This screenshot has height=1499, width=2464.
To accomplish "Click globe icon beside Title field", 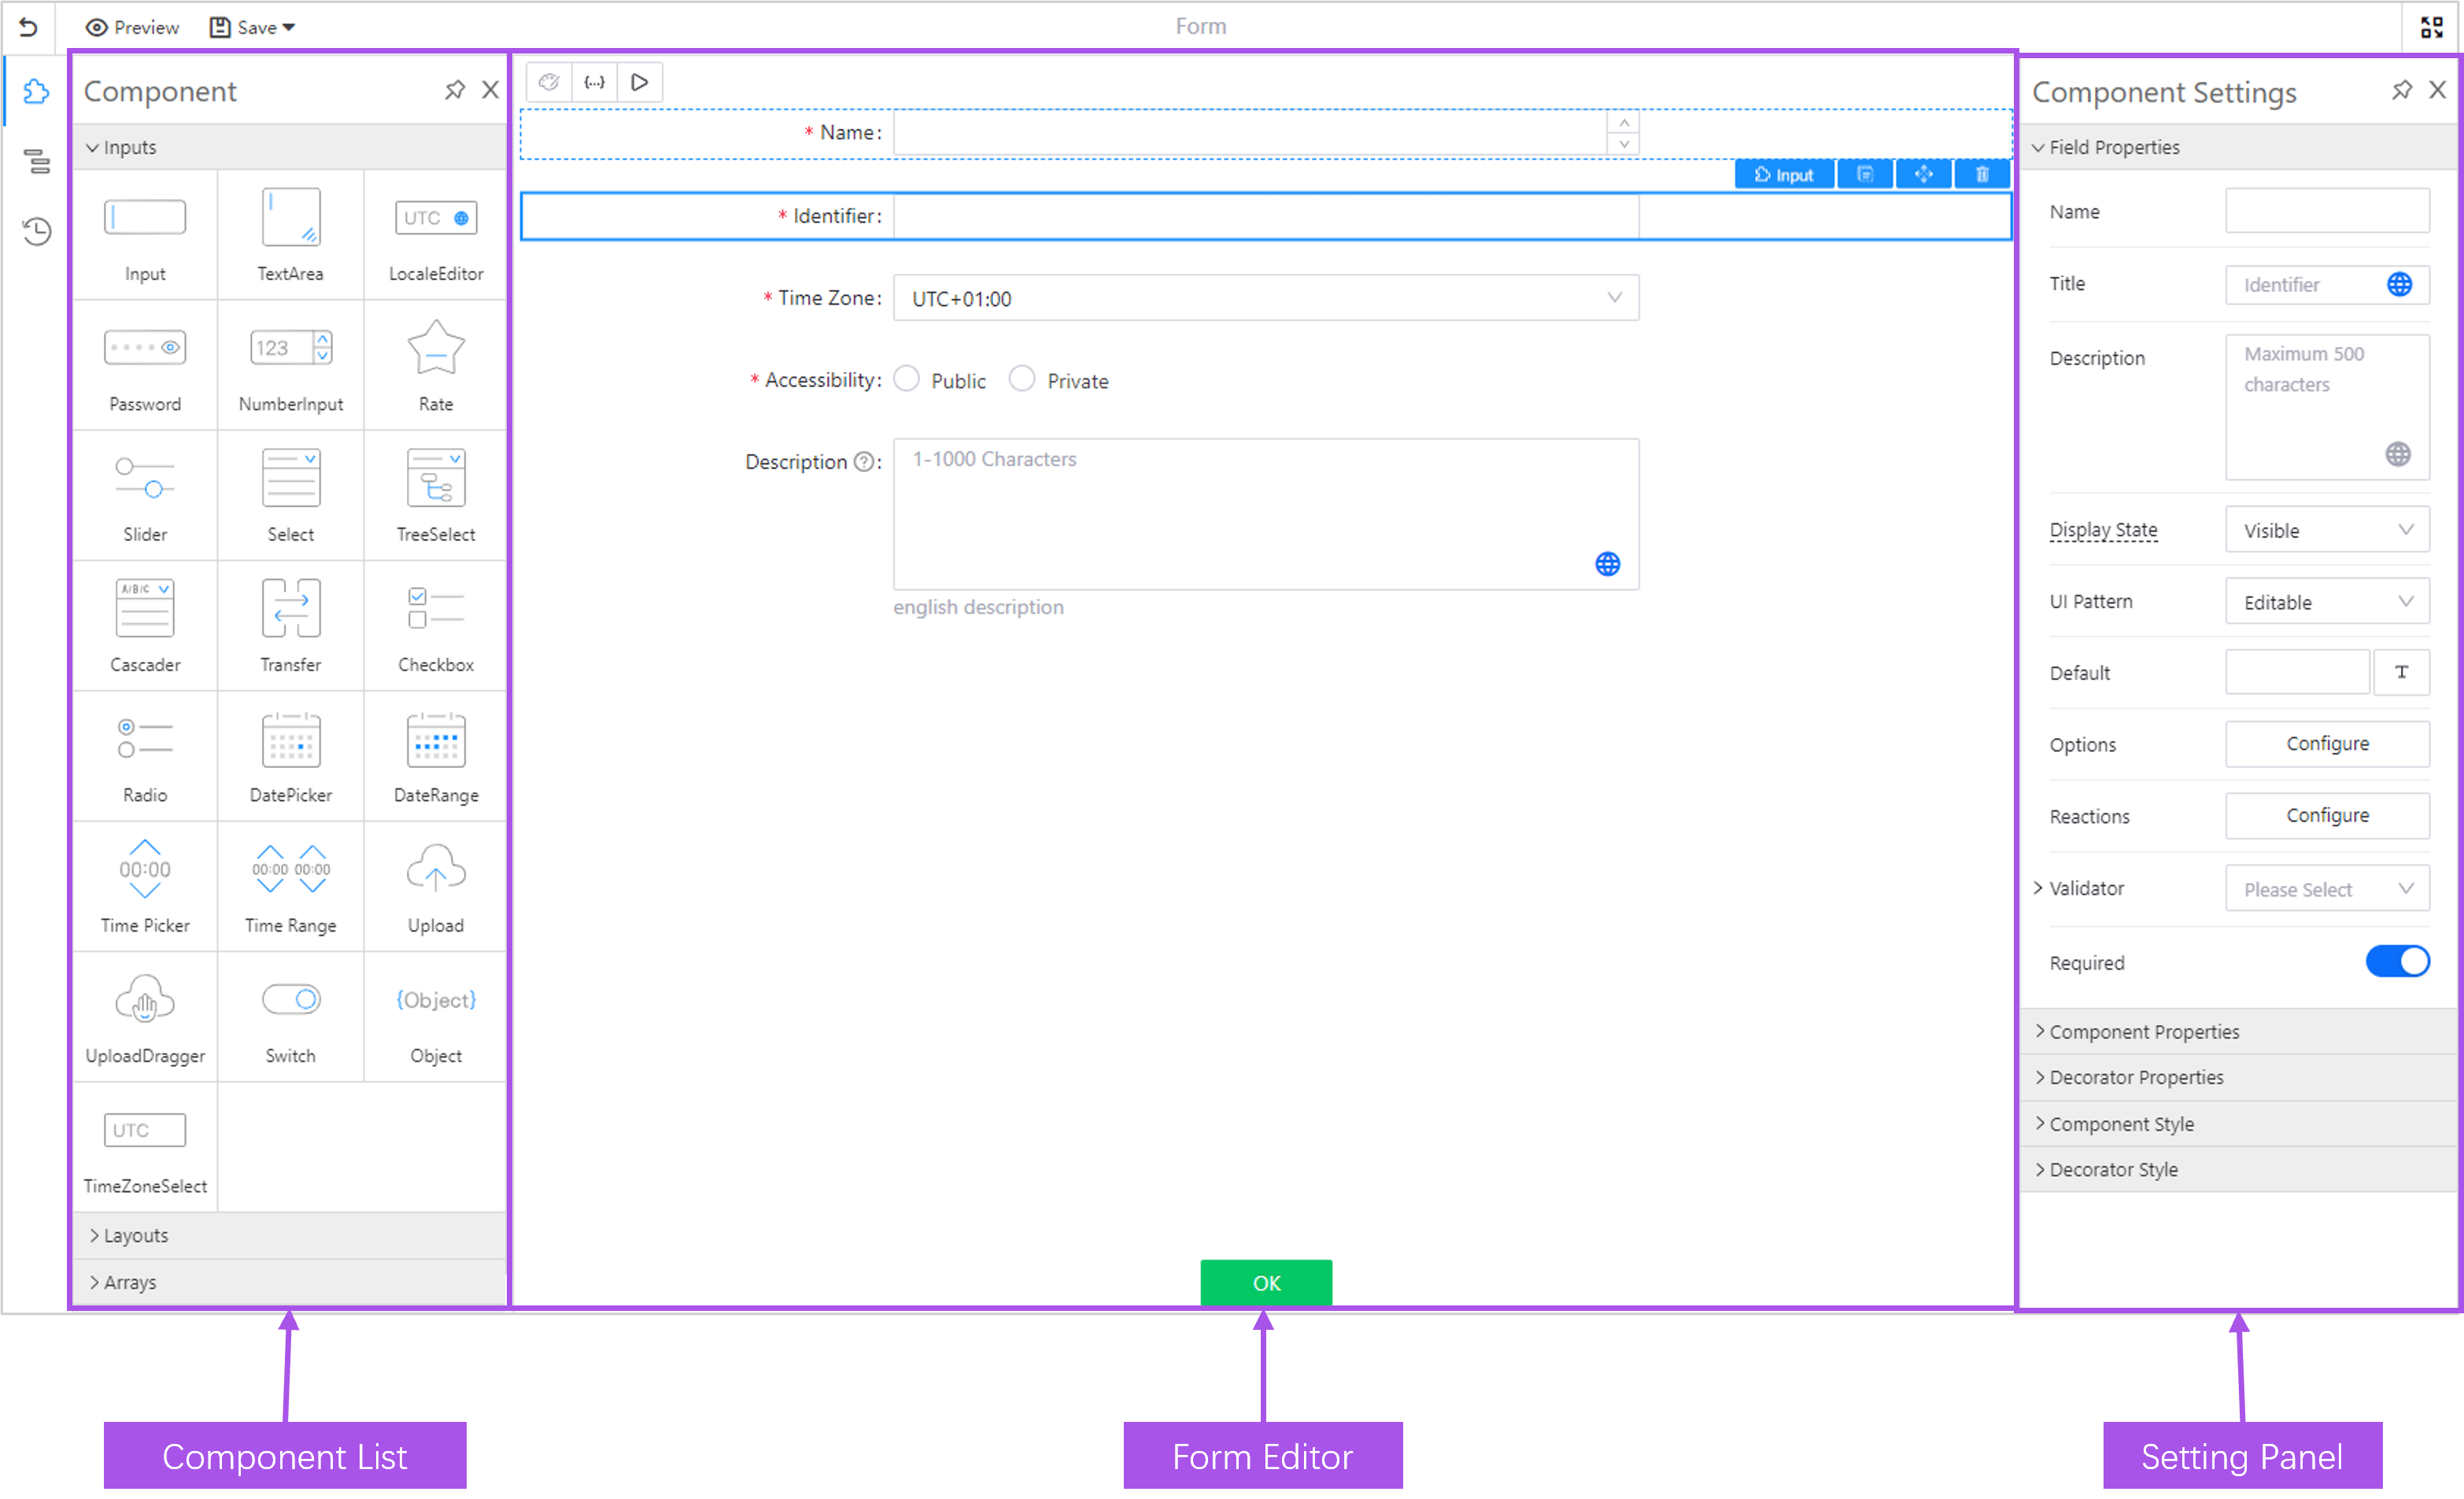I will point(2399,285).
